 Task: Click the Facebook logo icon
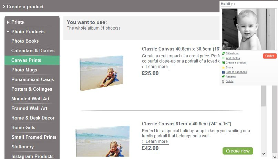(223, 72)
